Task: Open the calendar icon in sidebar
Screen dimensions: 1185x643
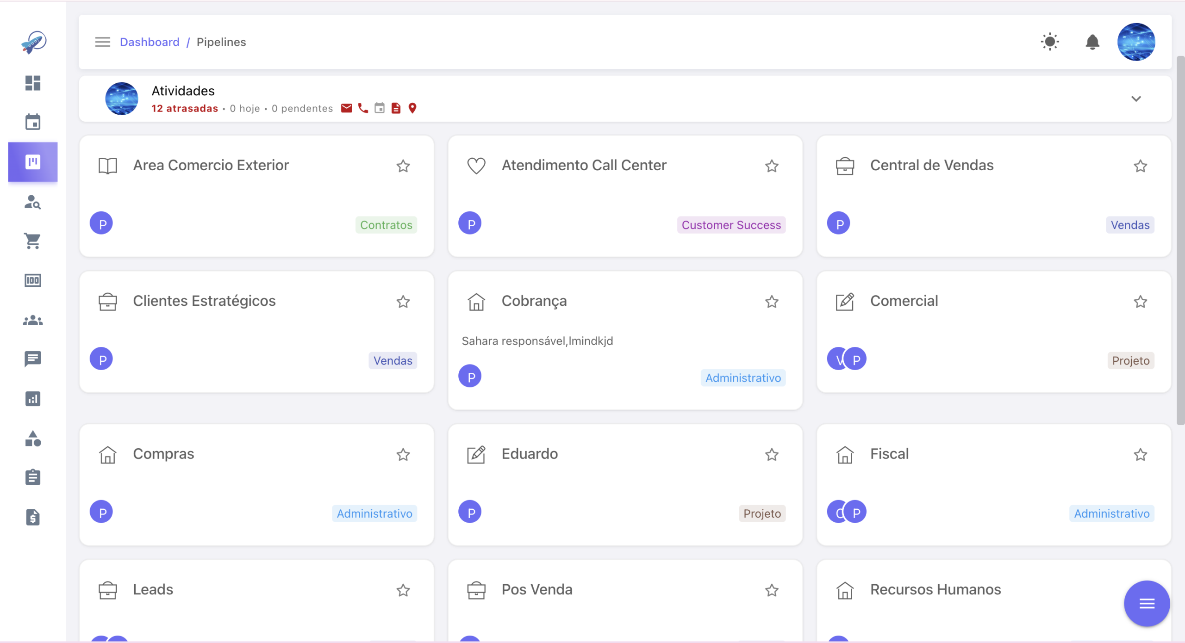Action: click(33, 122)
